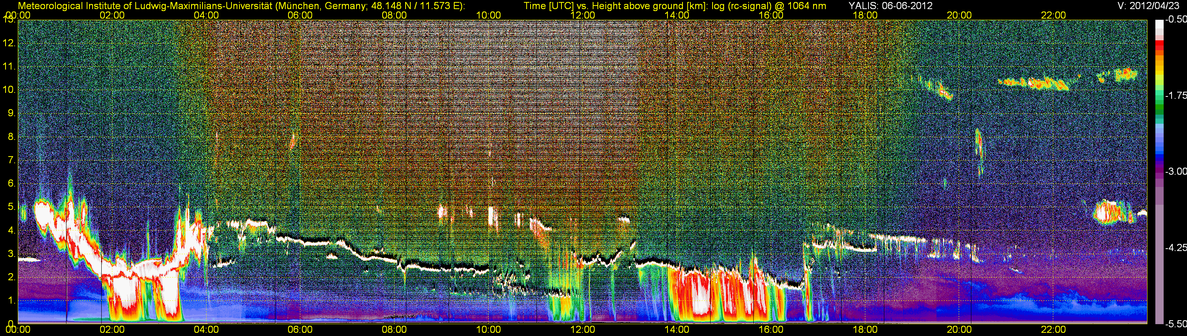Viewport: 1187px width, 336px height.
Task: Click the 08:00 label on the top time axis
Action: point(394,15)
